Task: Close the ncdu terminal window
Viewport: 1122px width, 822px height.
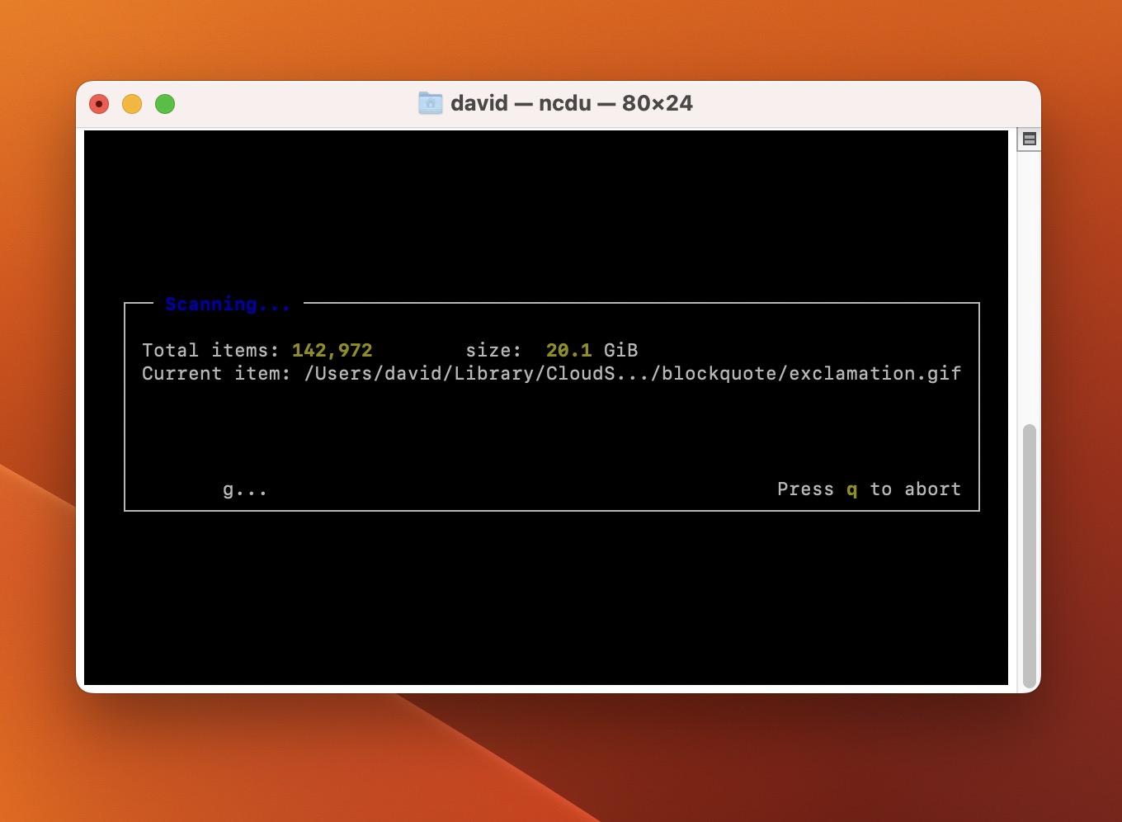Action: point(99,104)
